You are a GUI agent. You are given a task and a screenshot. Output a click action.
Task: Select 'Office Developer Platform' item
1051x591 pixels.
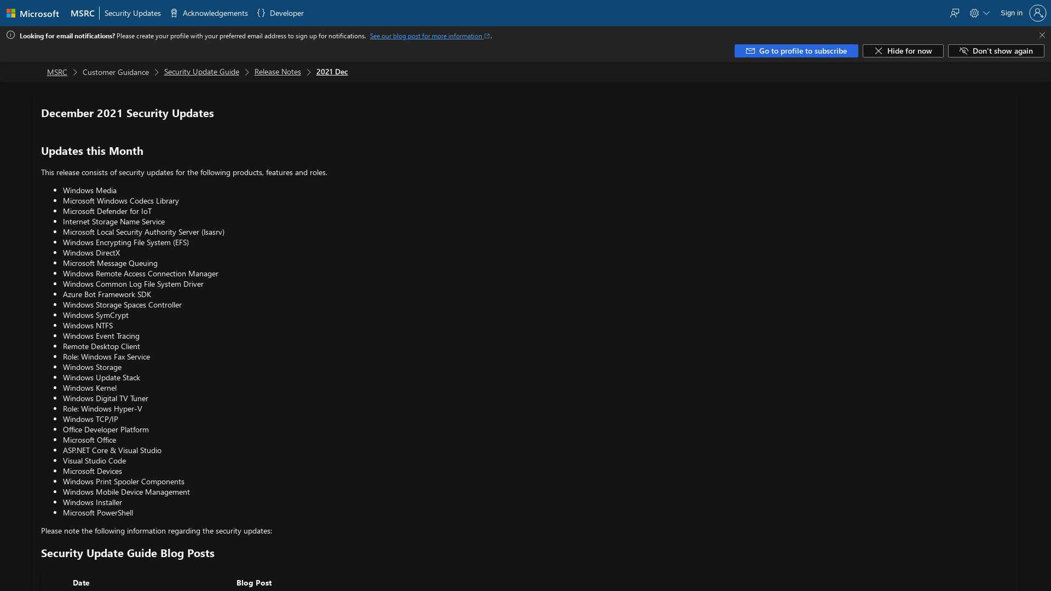(x=106, y=430)
